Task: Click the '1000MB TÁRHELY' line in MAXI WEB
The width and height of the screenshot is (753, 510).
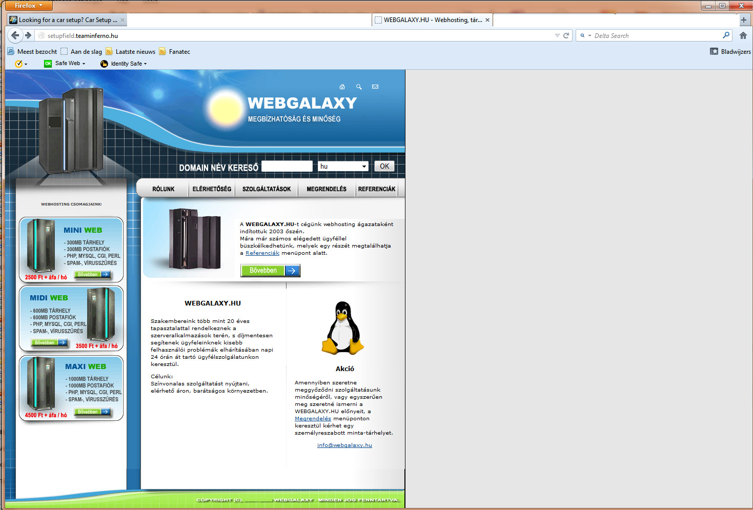Action: point(88,379)
